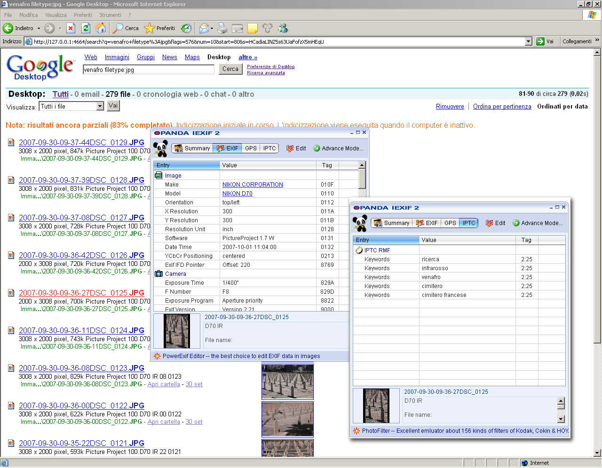
Task: Click the main page vertical scrollbar
Action: pos(597,253)
